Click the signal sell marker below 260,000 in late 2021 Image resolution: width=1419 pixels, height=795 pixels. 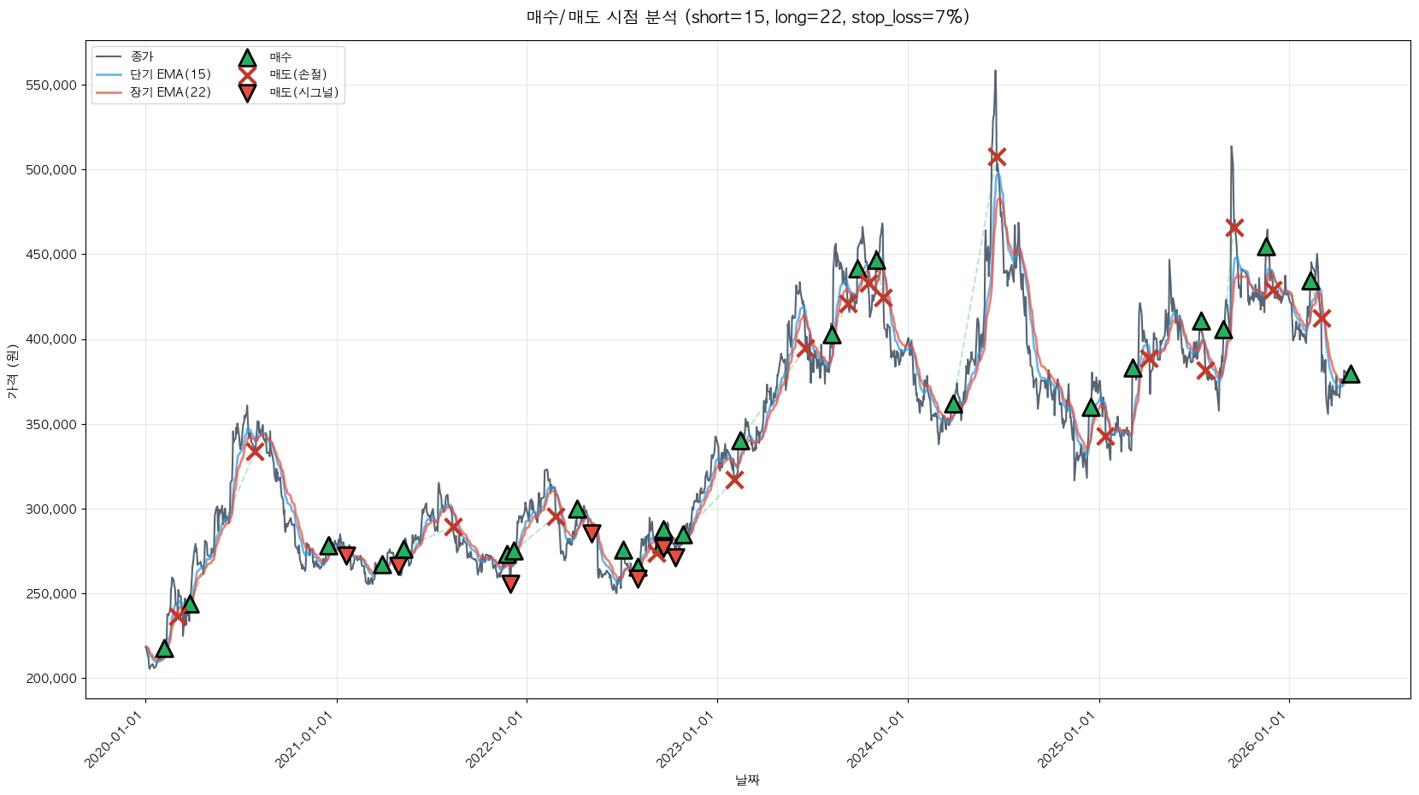[510, 584]
